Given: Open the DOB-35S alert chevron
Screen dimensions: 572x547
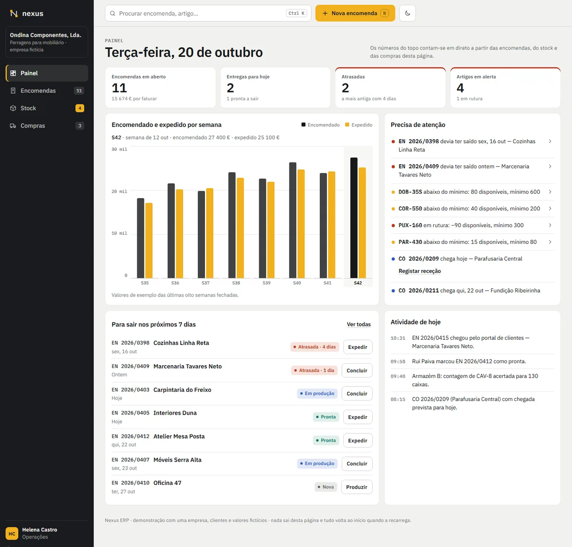Looking at the screenshot, I should pos(550,192).
